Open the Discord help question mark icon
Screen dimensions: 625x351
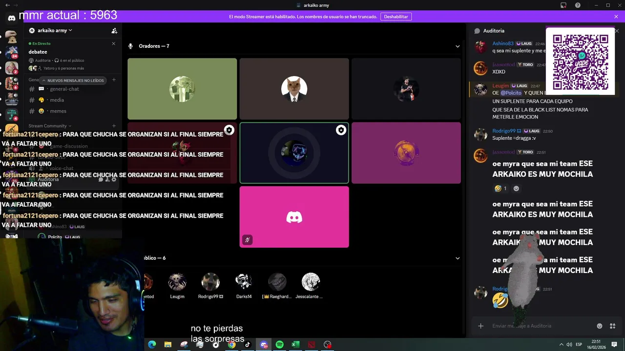pos(578,5)
